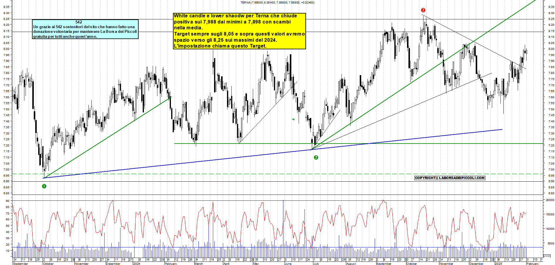
Task: Click the 'August' label on the time axis
Action: 351,264
